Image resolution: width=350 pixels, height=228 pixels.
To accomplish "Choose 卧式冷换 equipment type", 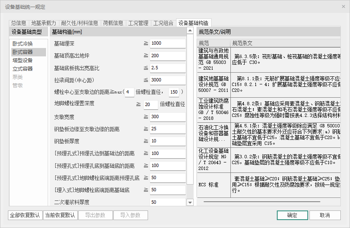I will [x=28, y=44].
